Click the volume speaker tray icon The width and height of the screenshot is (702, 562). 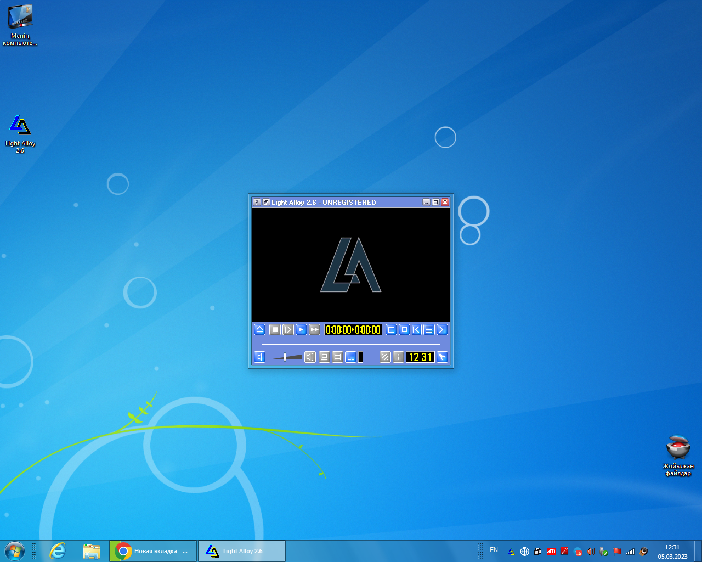[591, 552]
